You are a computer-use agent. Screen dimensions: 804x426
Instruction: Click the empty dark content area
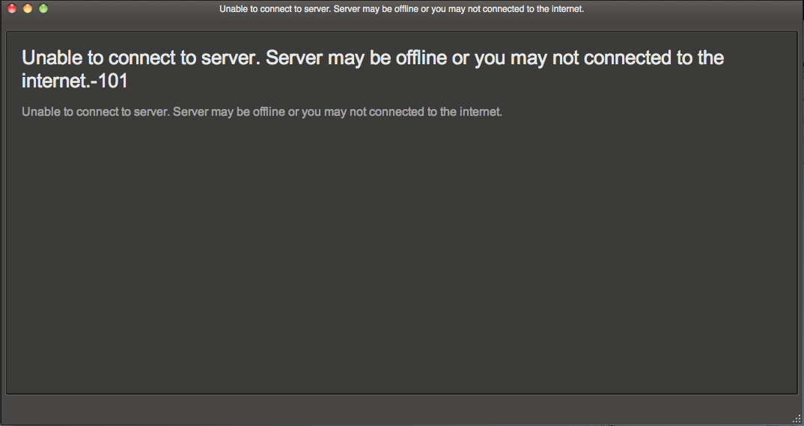[x=401, y=256]
